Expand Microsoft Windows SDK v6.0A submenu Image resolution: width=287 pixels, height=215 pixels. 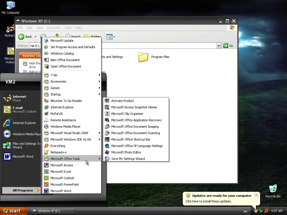[x=72, y=139]
